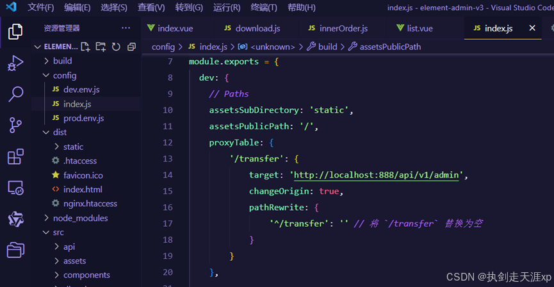Follow the http://localhost:888/api/v1/admin link
Screen dimensions: 554x287
[x=376, y=175]
